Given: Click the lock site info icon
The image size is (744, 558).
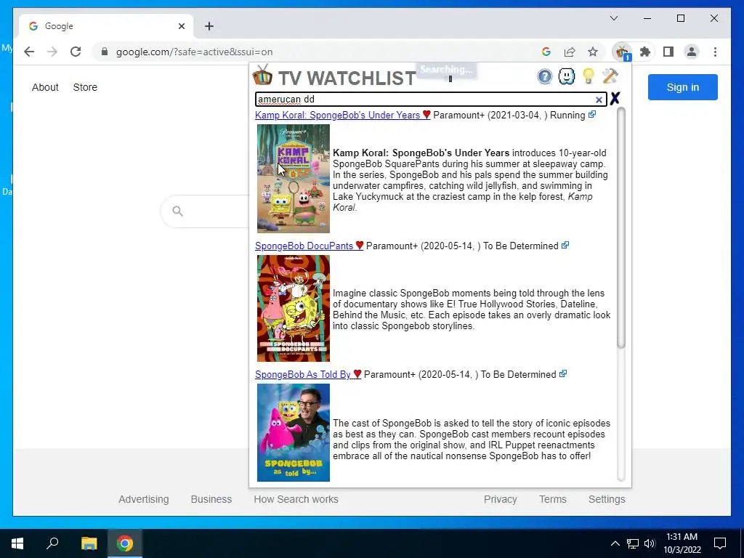Looking at the screenshot, I should point(105,52).
